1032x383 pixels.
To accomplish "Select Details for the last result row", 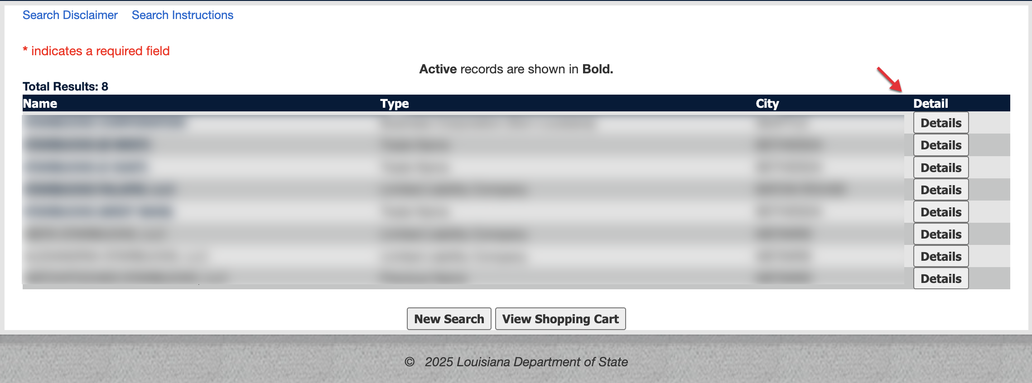I will [940, 278].
